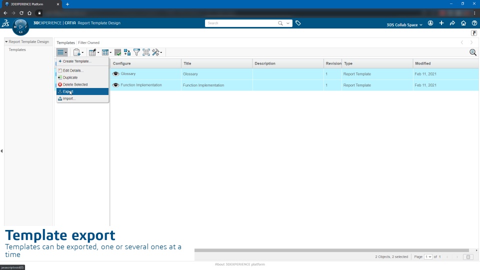Screen dimensions: 480x270
Task: Open the page number dropdown
Action: [428, 257]
